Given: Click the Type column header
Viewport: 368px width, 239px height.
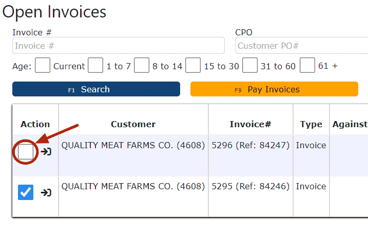Looking at the screenshot, I should 311,124.
